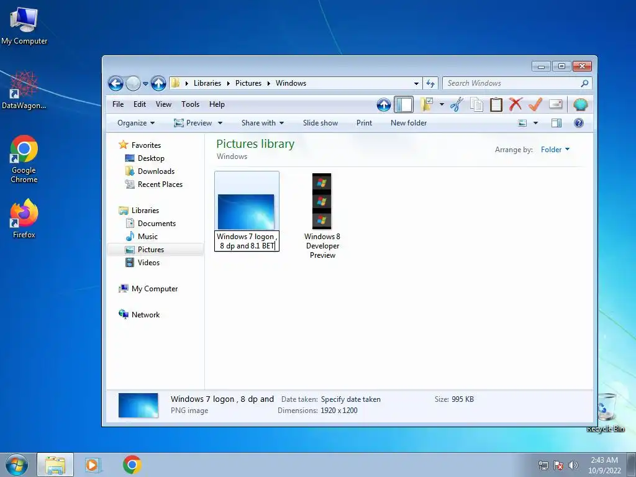Click the Up arrow icon in the Classic Shell toolbar
Viewport: 636px width, 477px height.
pyautogui.click(x=384, y=104)
